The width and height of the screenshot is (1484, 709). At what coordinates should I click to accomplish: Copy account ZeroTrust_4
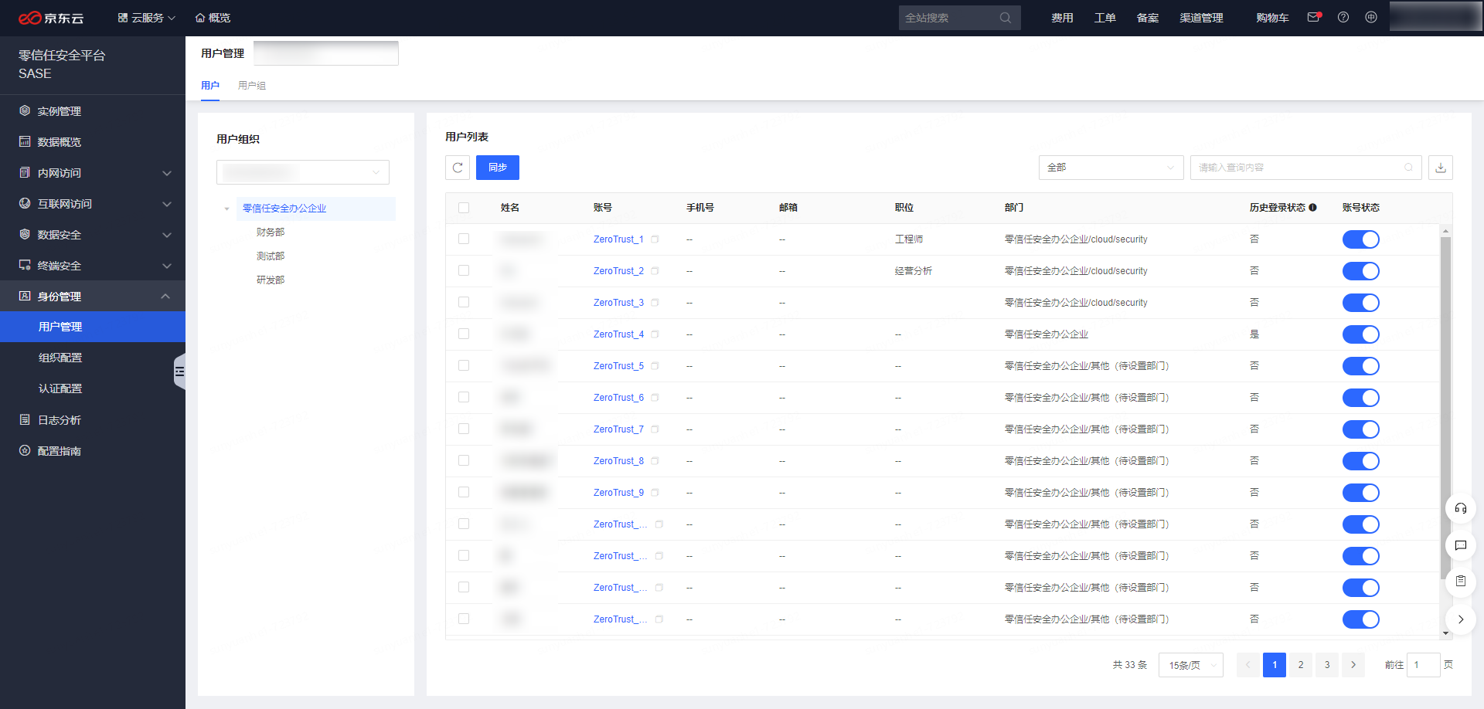pos(655,334)
